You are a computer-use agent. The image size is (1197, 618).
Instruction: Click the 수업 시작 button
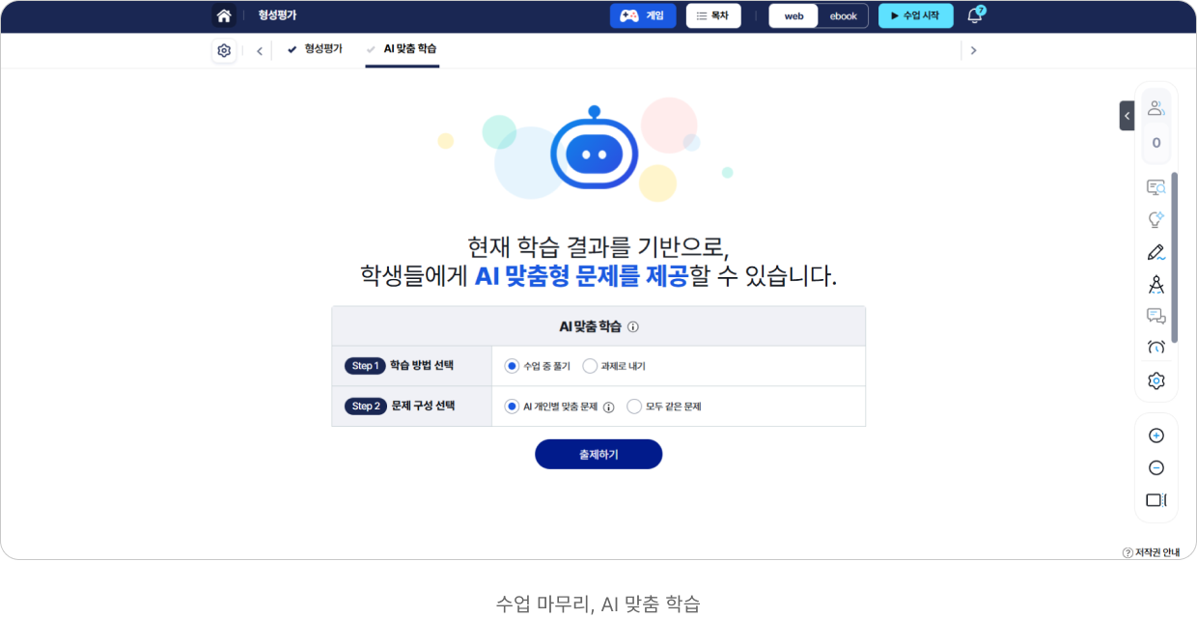pyautogui.click(x=915, y=16)
